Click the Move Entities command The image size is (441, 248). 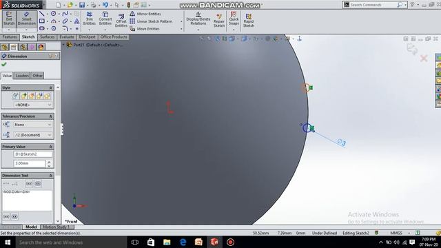click(x=145, y=29)
